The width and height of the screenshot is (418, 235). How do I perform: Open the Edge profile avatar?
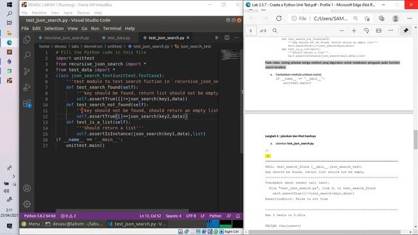396,18
